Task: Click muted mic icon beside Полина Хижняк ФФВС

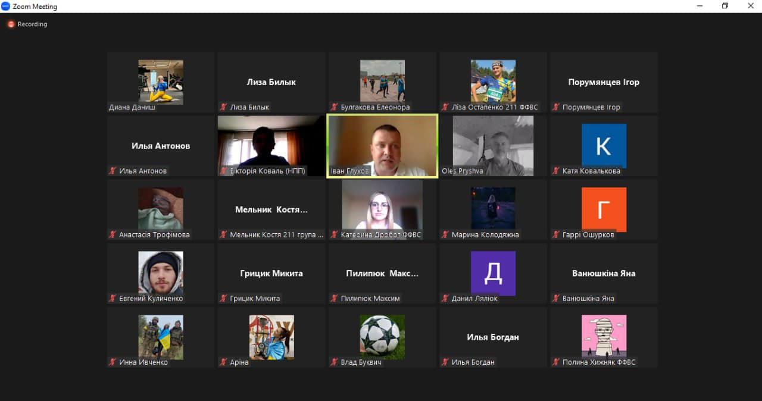Action: pos(555,362)
